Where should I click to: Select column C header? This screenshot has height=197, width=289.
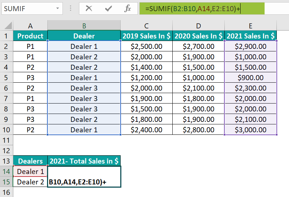click(x=146, y=26)
